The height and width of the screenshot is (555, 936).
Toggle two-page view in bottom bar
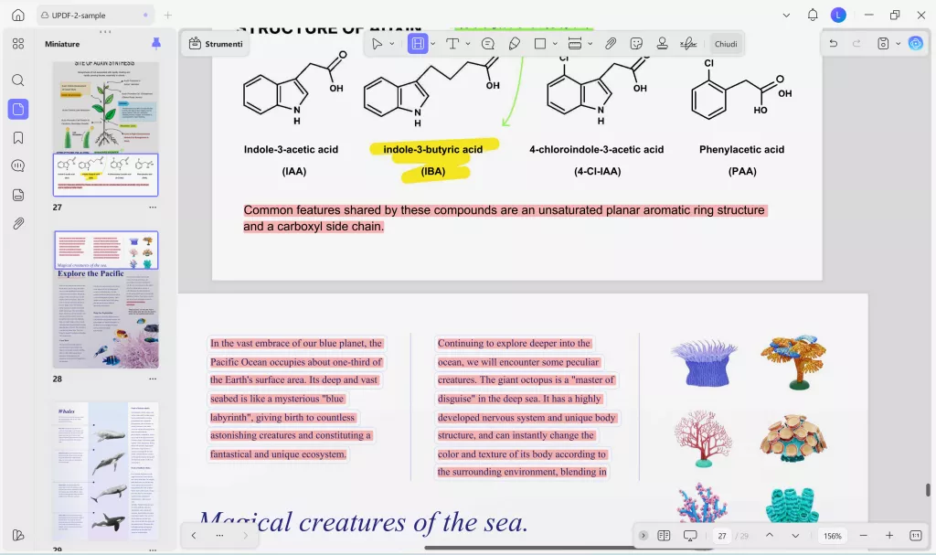pos(663,535)
